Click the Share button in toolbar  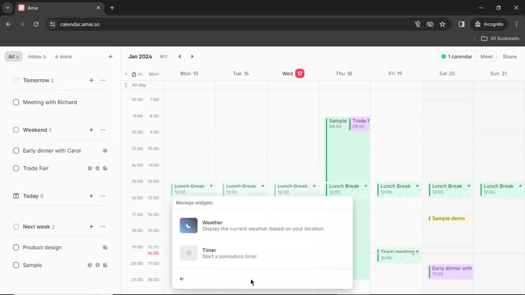pyautogui.click(x=510, y=57)
